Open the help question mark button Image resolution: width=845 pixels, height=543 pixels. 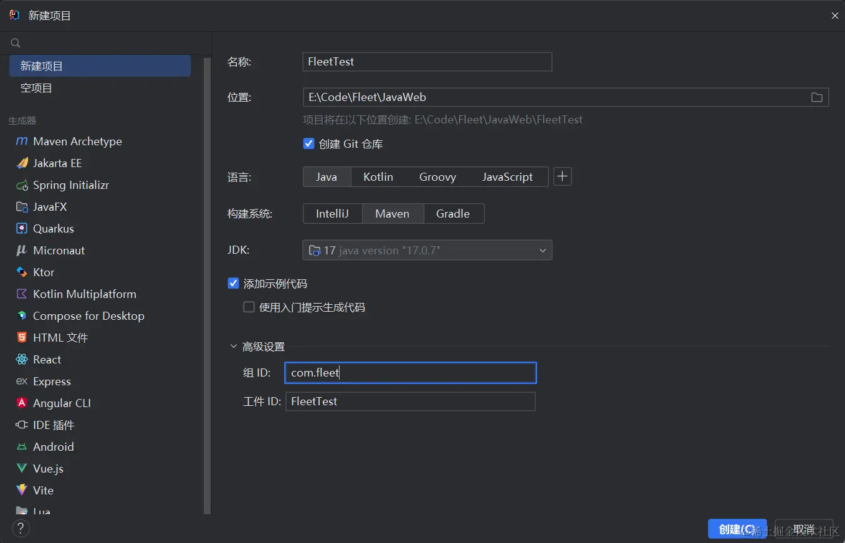point(21,528)
